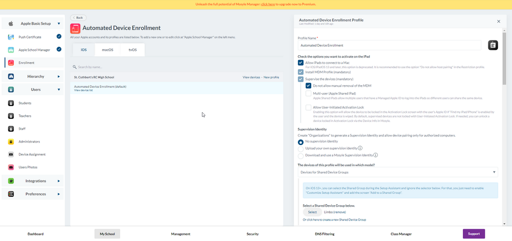The width and height of the screenshot is (512, 241).
Task: Open the Devices for Shared Device Groups dropdown
Action: (398, 172)
